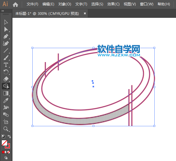The width and height of the screenshot is (176, 161).
Task: Set paint to None mode
Action: click(9, 152)
